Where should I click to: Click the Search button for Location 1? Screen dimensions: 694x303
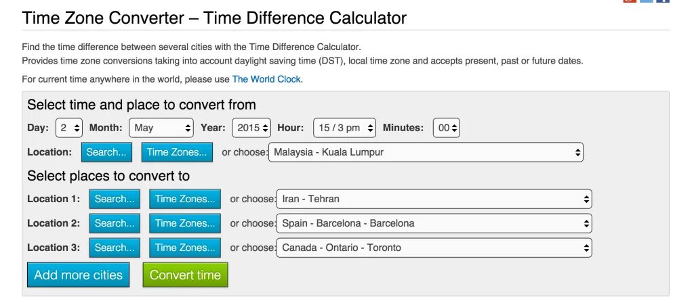pyautogui.click(x=115, y=199)
